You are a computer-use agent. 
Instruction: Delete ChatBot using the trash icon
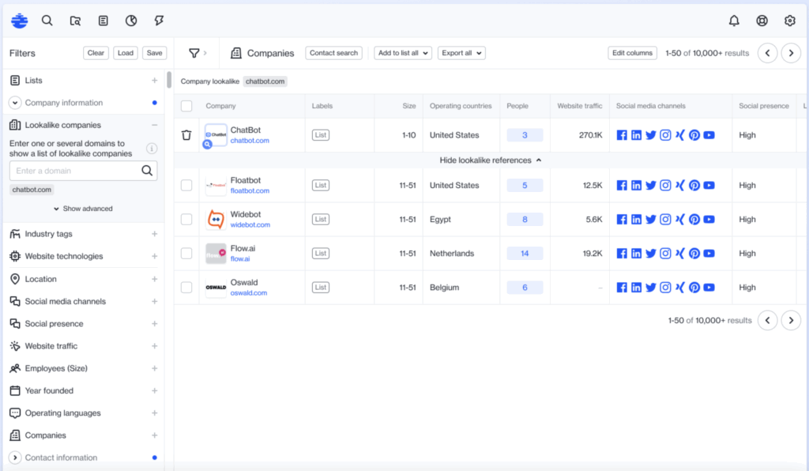pyautogui.click(x=186, y=134)
